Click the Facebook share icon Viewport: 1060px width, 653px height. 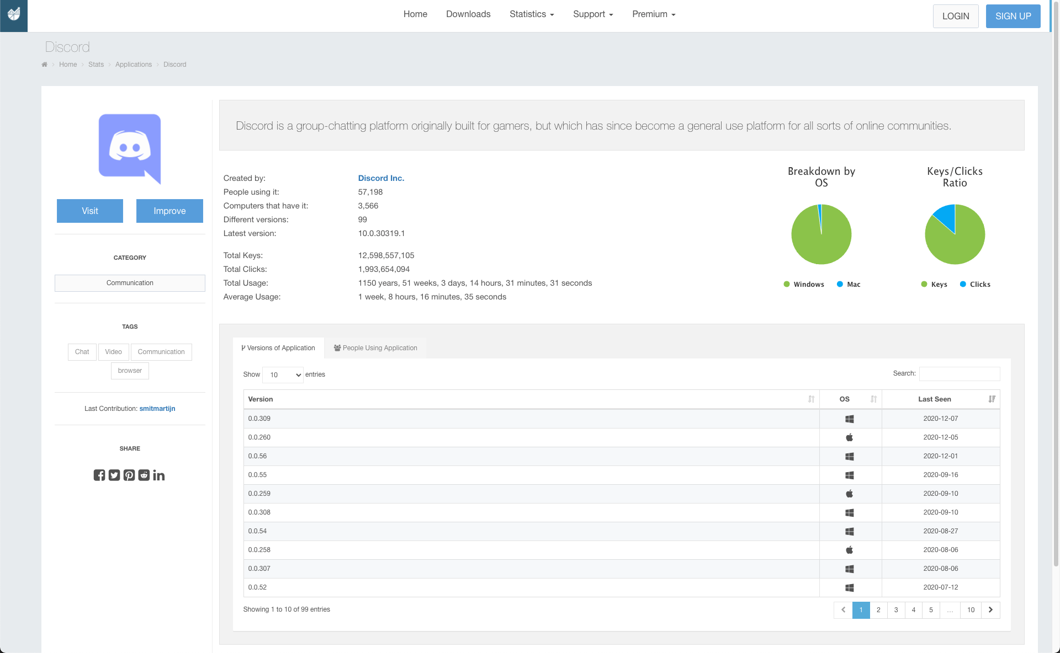(100, 475)
